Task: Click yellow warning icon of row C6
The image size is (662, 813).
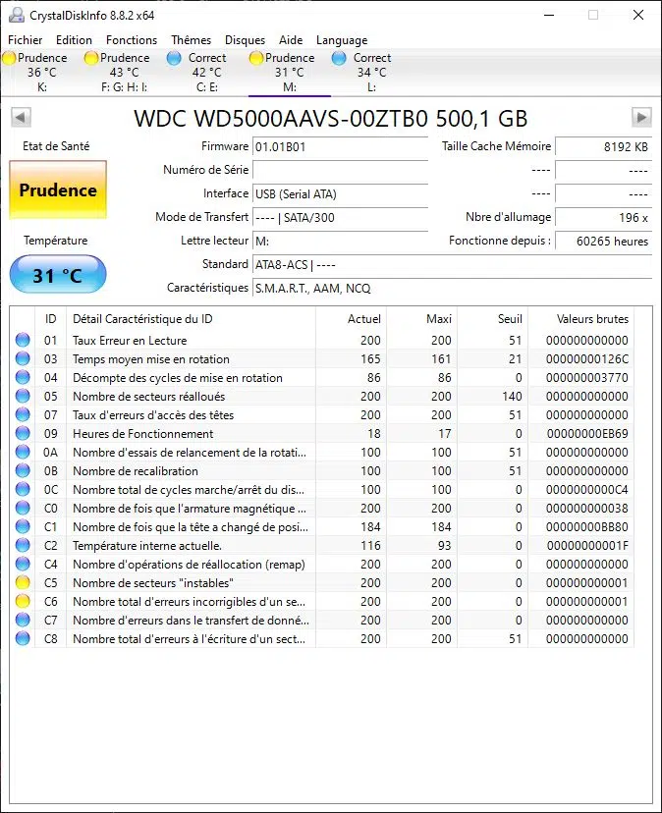Action: click(x=23, y=602)
